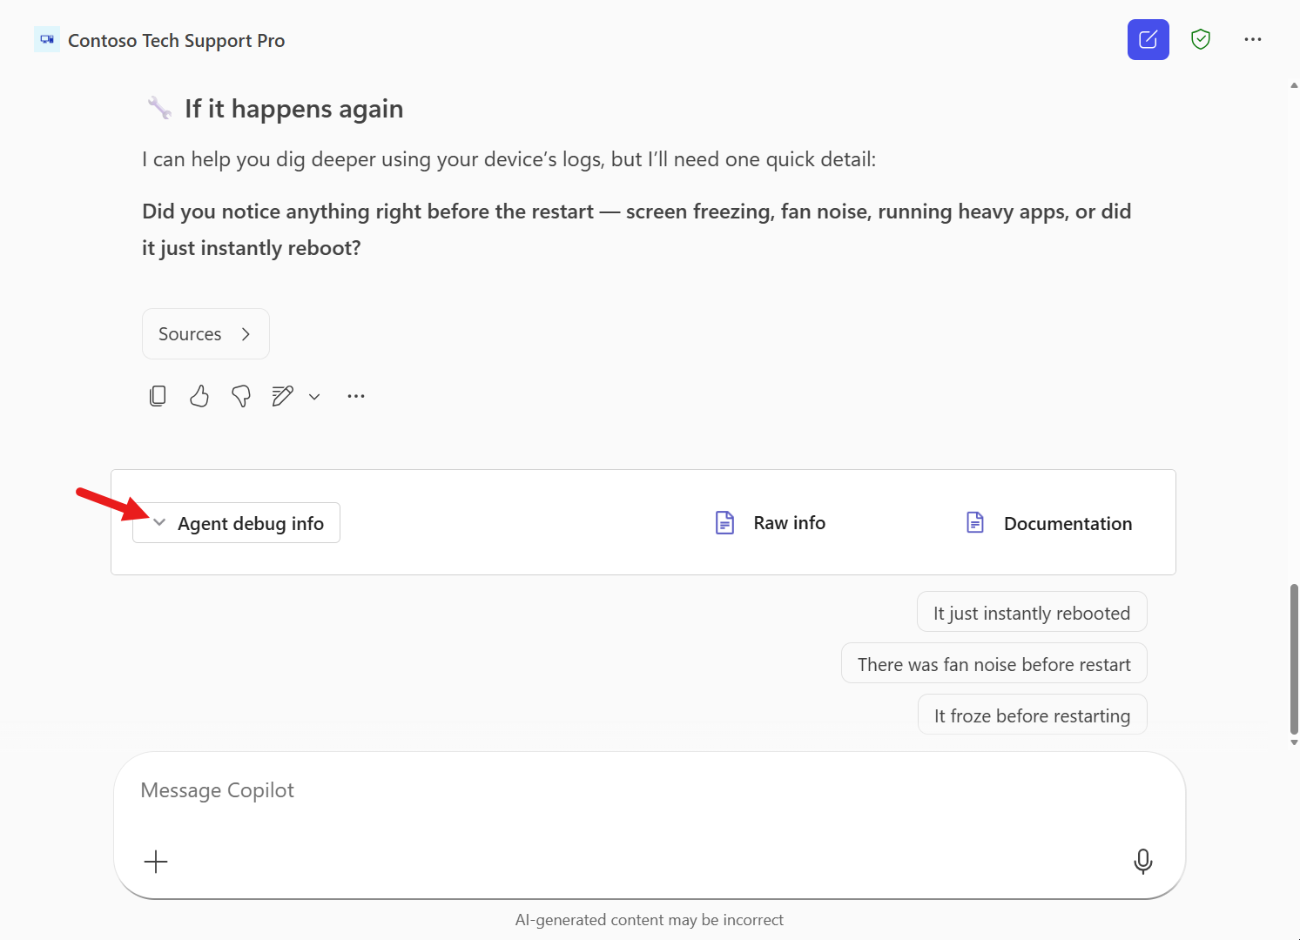Screen dimensions: 1300x940
Task: Give the response a thumbs up
Action: point(199,396)
